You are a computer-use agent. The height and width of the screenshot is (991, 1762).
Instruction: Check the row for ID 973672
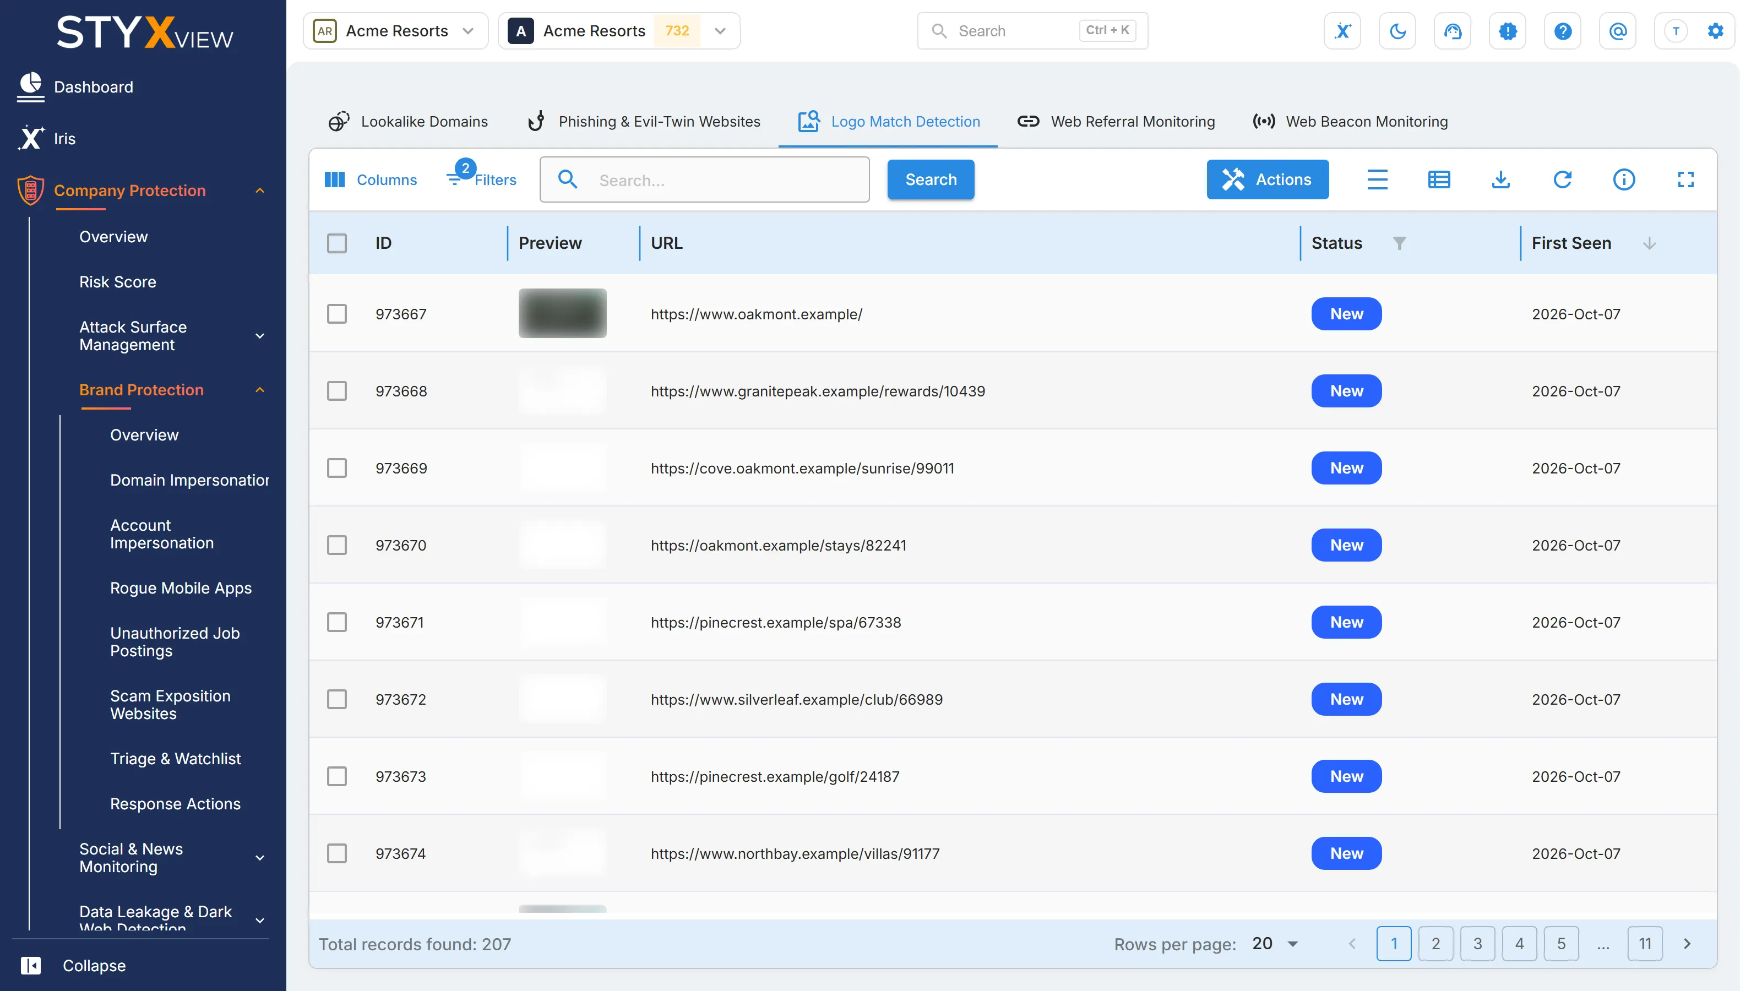[336, 699]
